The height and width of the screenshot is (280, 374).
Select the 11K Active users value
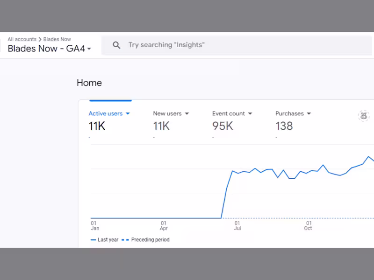tap(97, 126)
